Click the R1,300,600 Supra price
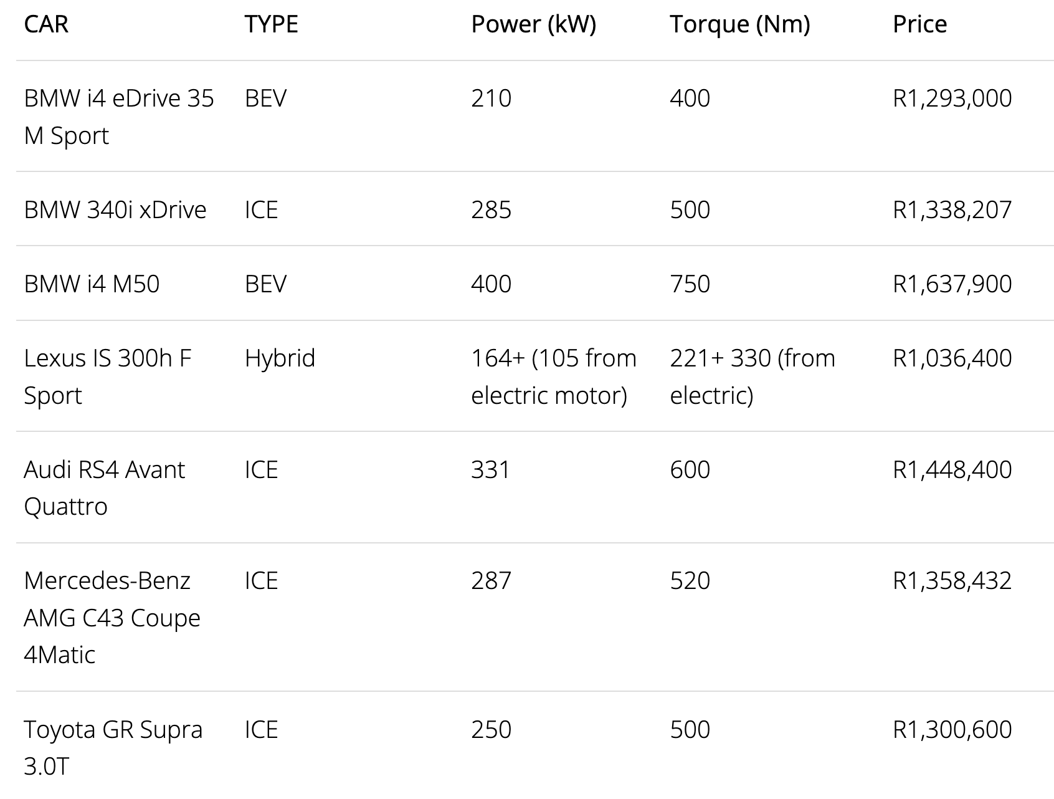This screenshot has width=1054, height=799. 952,729
